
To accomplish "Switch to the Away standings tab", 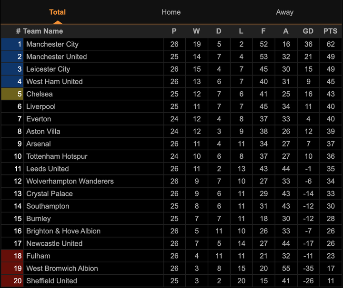I will coord(284,12).
